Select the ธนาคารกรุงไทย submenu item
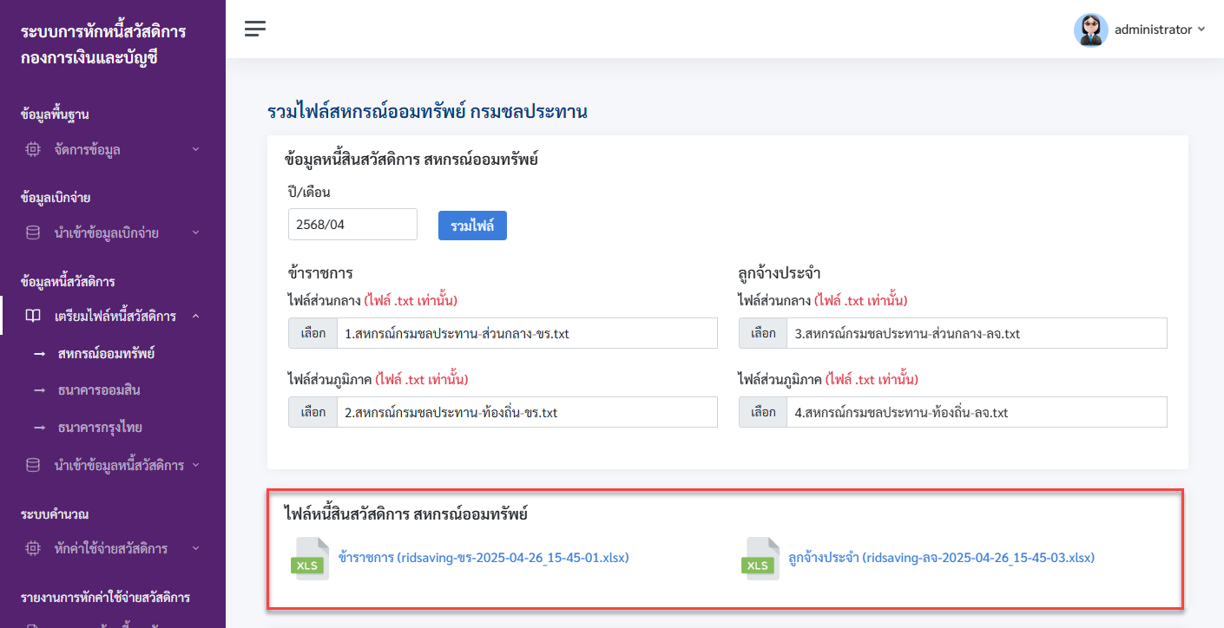Screen dimensions: 1224x628 click(100, 428)
